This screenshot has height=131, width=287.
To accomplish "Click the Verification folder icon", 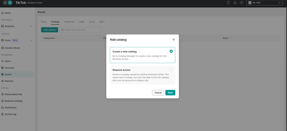I will tap(2, 108).
